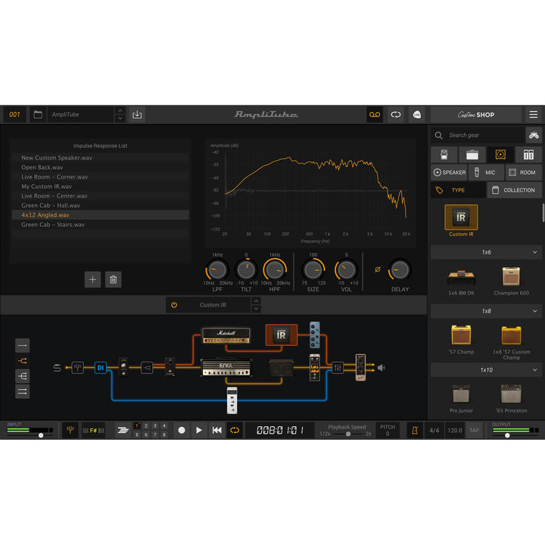545x545 pixels.
Task: Add a new impulse response with plus button
Action: coord(92,279)
